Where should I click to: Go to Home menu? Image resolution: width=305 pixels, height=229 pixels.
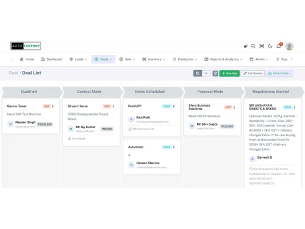coord(27,59)
